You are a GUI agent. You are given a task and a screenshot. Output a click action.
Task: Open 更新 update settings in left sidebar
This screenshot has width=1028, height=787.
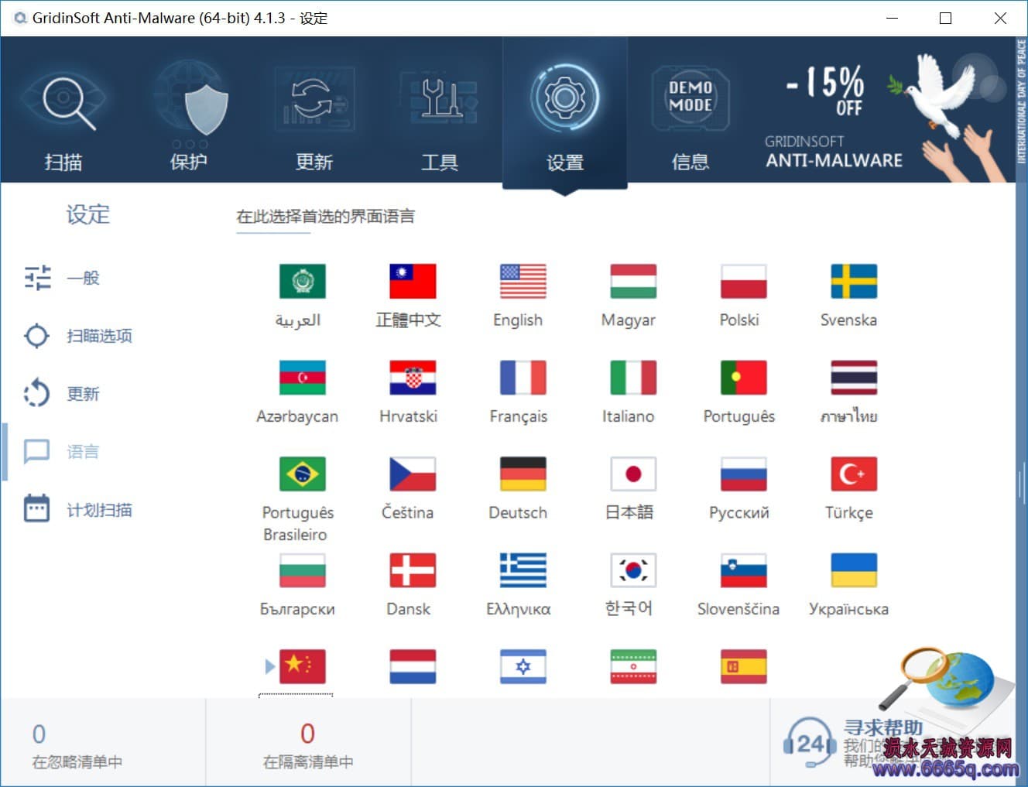[x=62, y=394]
